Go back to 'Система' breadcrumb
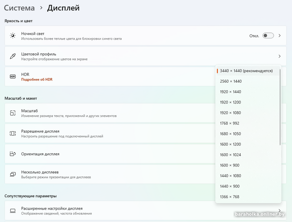292x222 pixels. pos(19,8)
